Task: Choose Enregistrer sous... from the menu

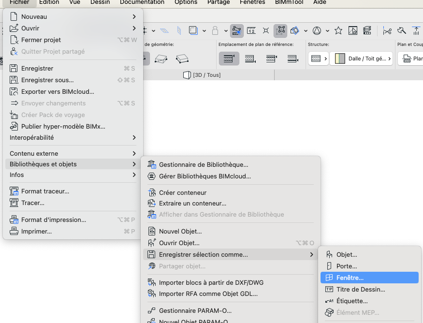Action: click(x=73, y=80)
